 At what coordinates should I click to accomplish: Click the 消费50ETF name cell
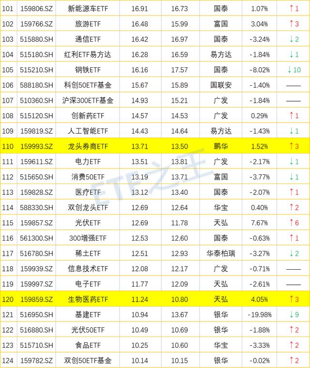point(88,177)
